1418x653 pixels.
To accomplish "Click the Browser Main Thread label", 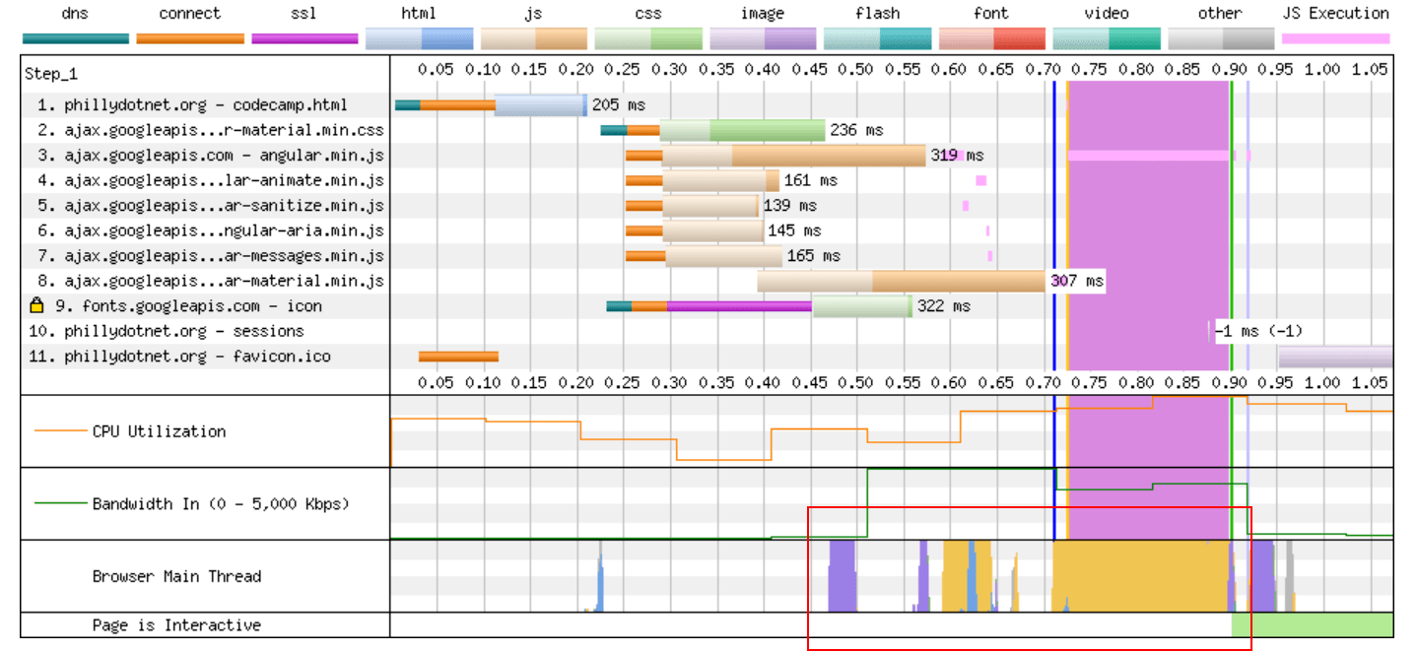I will click(x=177, y=576).
